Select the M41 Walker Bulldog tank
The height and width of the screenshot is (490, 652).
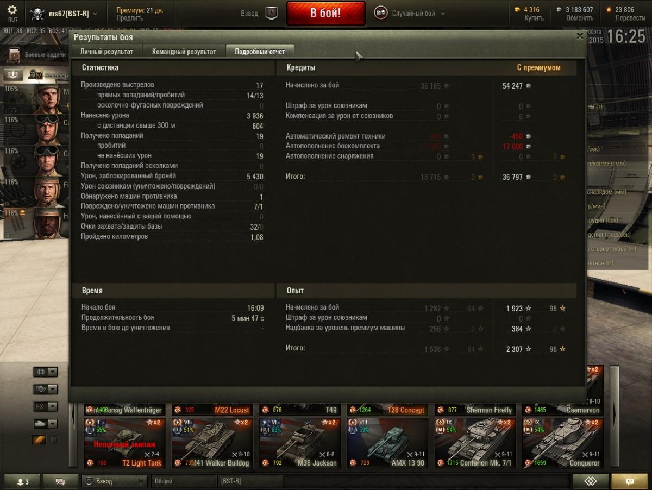(212, 443)
